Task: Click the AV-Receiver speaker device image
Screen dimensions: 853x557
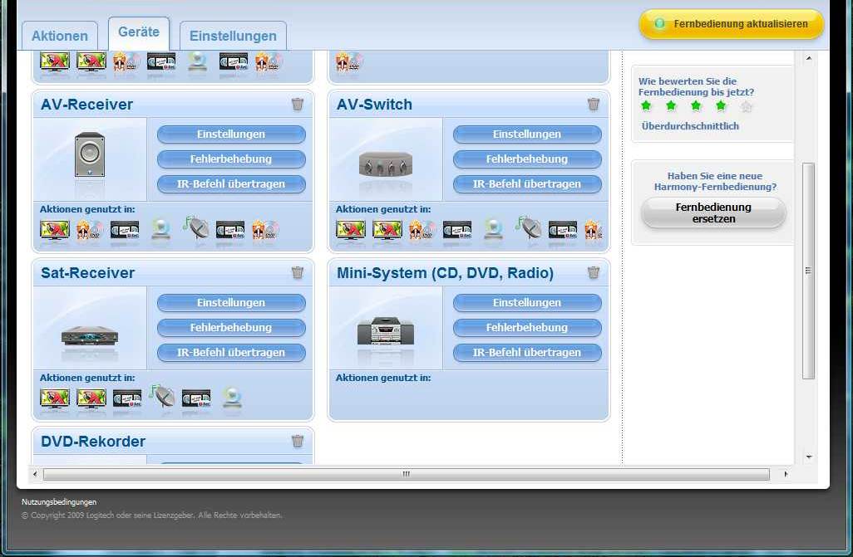Action: click(90, 156)
